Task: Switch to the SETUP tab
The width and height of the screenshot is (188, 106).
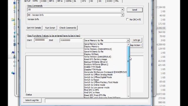Action: click(27, 1)
